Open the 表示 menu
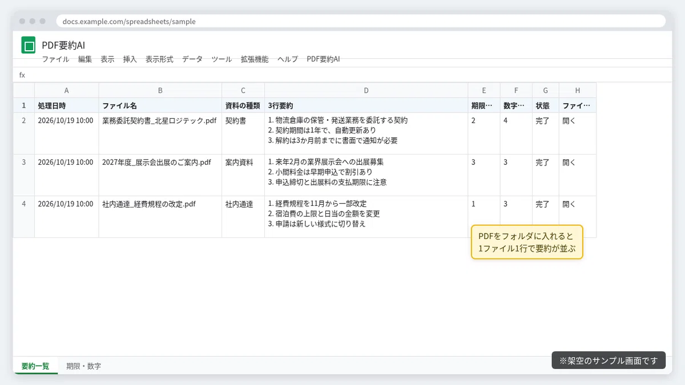This screenshot has height=385, width=685. 107,59
